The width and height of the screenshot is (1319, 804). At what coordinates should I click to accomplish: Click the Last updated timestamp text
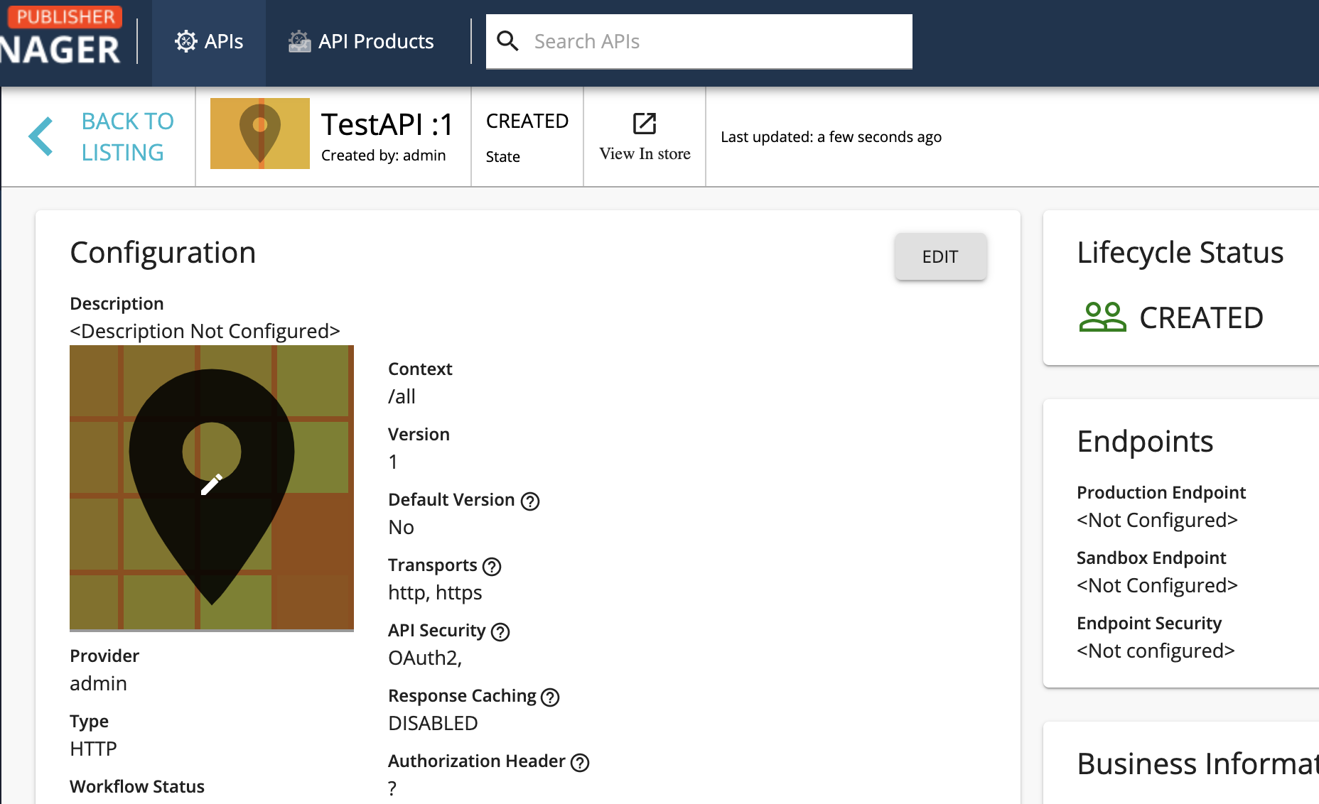831,137
